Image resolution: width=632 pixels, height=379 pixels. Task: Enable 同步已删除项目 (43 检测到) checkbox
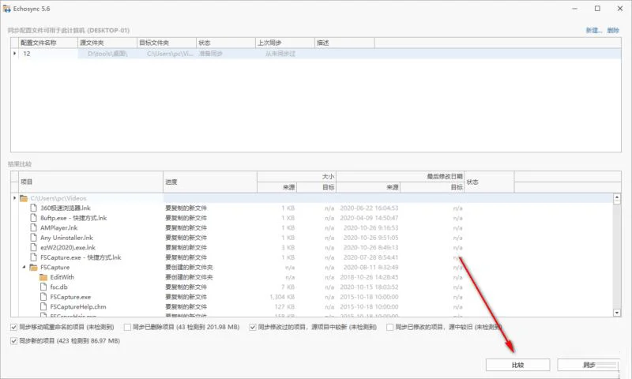click(x=127, y=327)
